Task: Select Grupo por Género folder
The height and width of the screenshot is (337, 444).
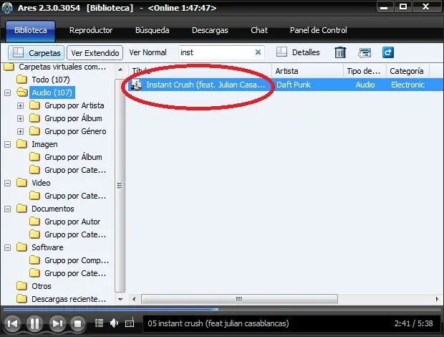Action: [x=75, y=131]
